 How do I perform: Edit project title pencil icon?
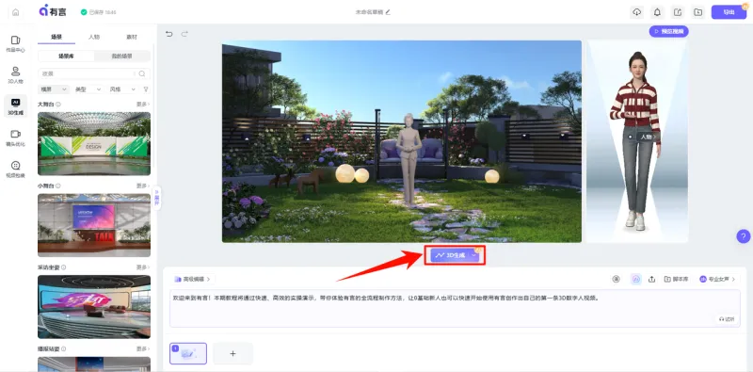[388, 12]
